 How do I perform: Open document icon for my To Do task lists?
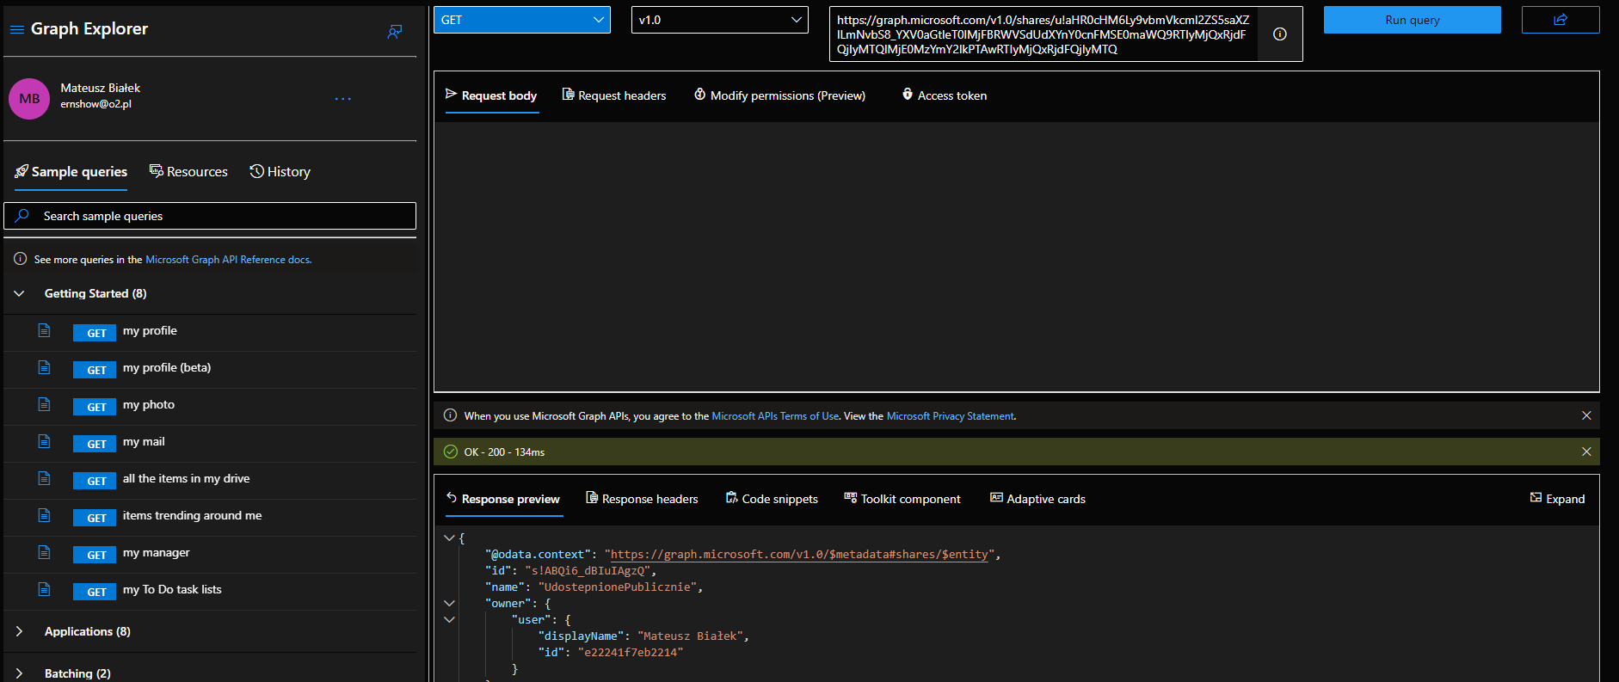point(44,589)
